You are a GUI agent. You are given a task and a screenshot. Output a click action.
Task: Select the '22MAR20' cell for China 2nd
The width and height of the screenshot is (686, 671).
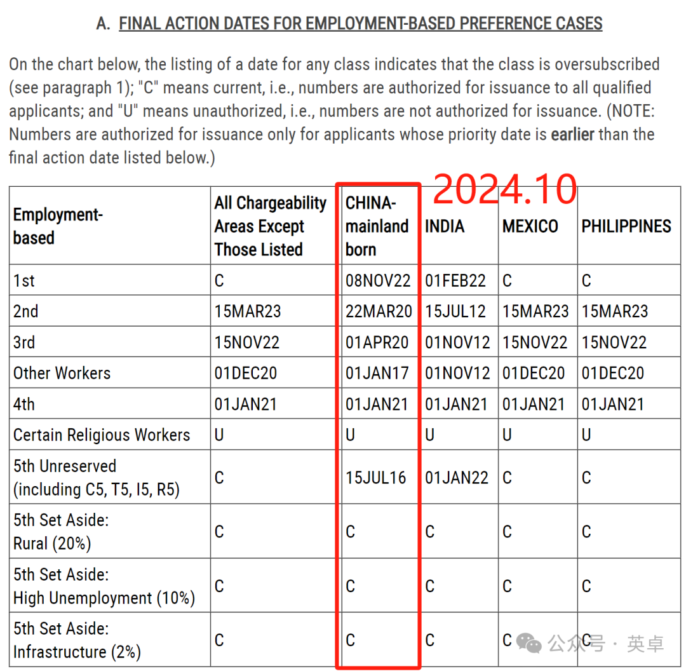pyautogui.click(x=379, y=311)
